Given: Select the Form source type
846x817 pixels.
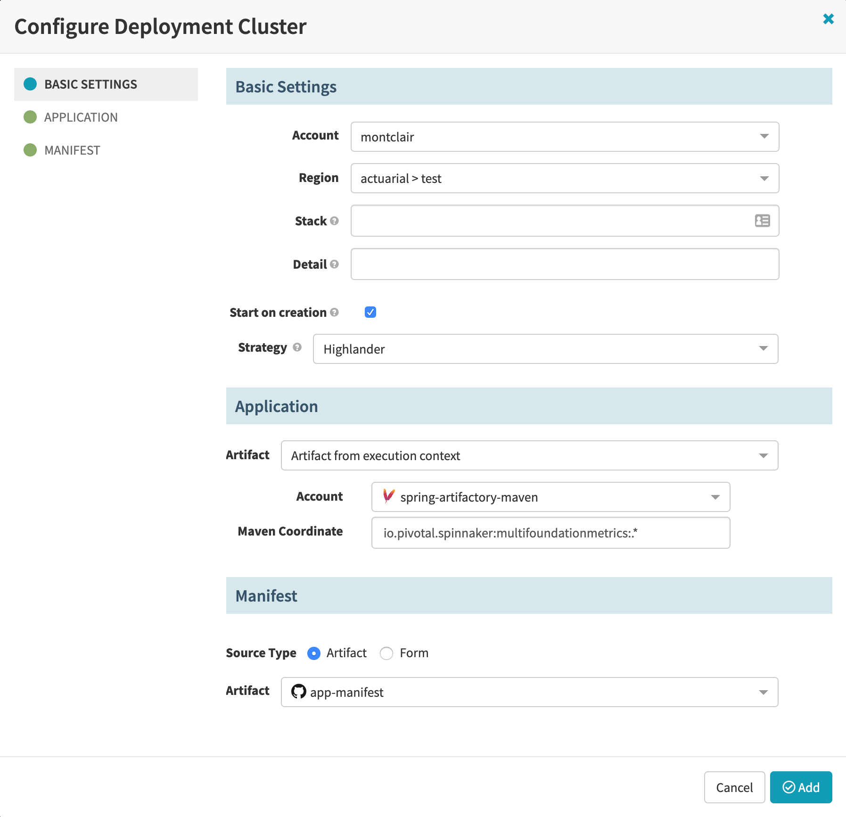Looking at the screenshot, I should click(x=386, y=653).
